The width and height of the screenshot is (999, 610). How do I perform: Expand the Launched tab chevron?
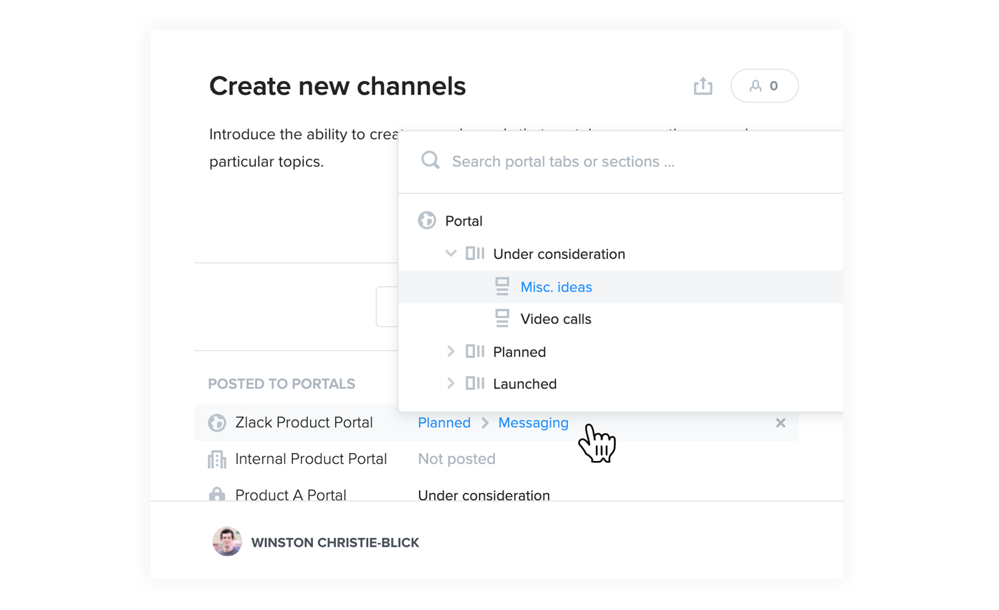coord(451,383)
